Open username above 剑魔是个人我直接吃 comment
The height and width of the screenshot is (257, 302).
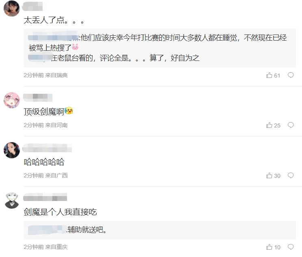[45, 198]
